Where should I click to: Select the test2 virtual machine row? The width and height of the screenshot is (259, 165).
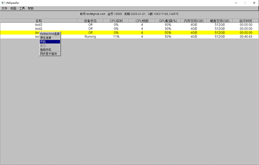[x=129, y=25]
